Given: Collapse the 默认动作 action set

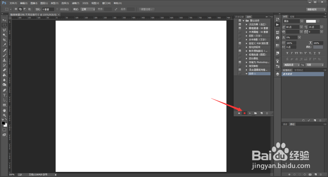Looking at the screenshot, I should pyautogui.click(x=243, y=21).
